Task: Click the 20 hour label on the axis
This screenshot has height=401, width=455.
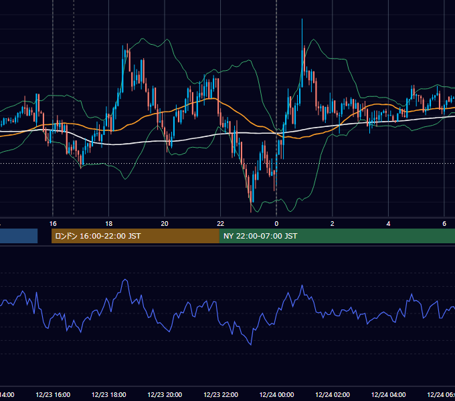Action: [165, 223]
